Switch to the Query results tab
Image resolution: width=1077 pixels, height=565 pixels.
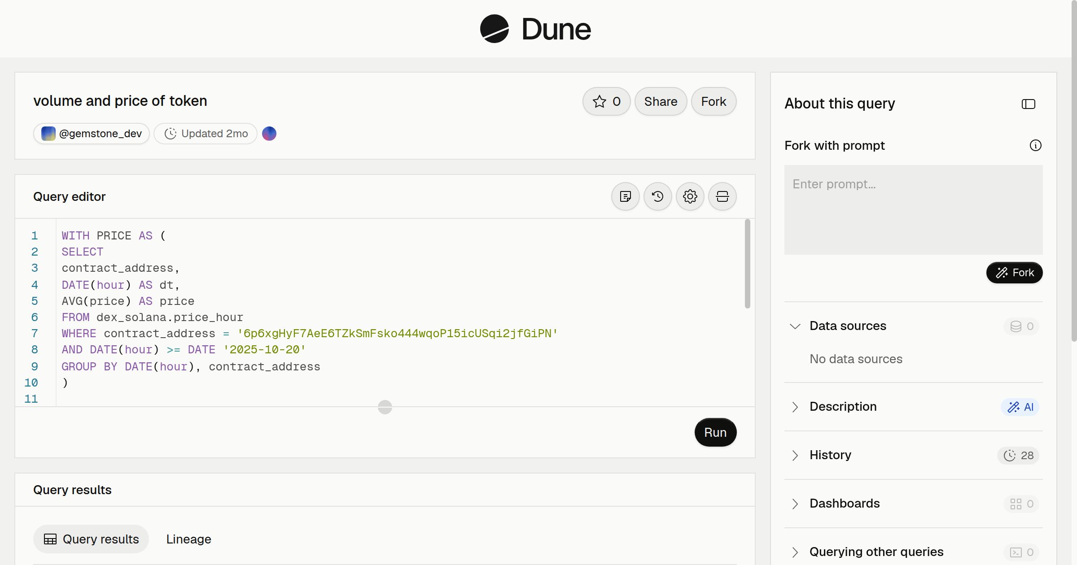[91, 539]
